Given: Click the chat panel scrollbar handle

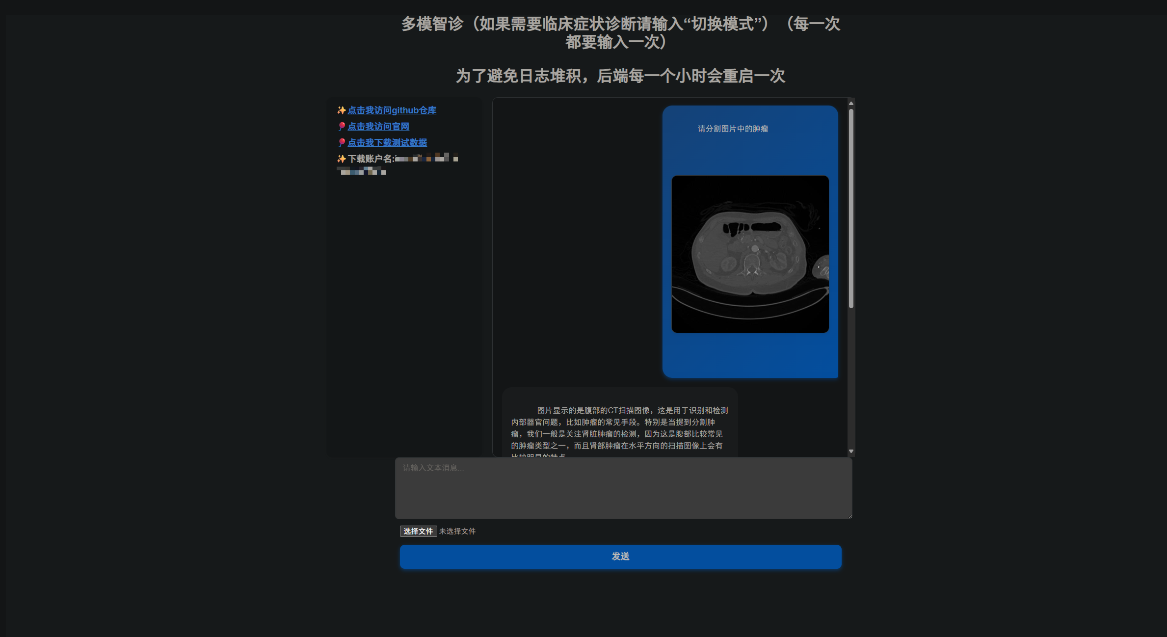Looking at the screenshot, I should point(850,206).
